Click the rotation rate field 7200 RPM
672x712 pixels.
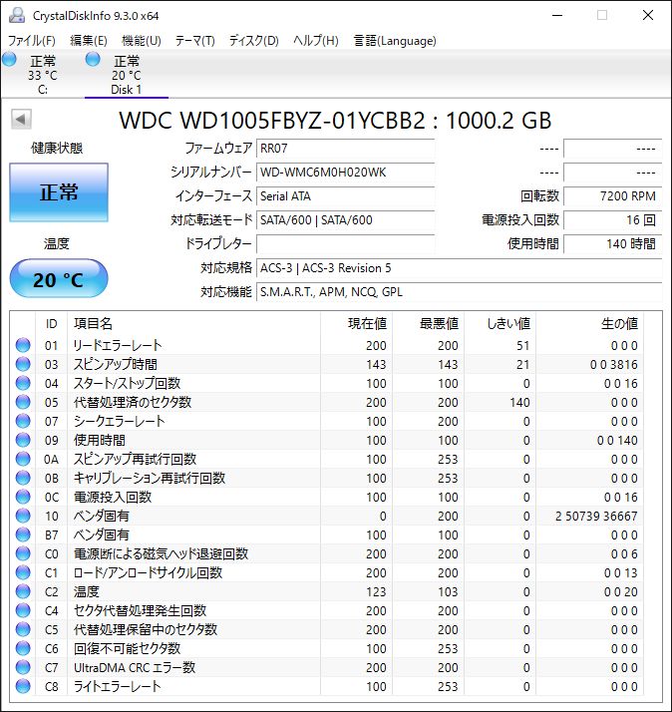click(x=612, y=196)
